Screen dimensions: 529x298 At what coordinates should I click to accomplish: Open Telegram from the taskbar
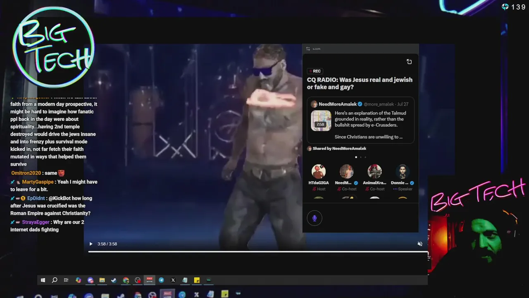tap(161, 280)
